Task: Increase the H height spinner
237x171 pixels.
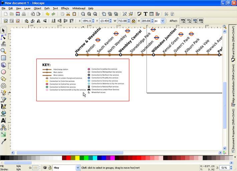Action: pyautogui.click(x=152, y=20)
